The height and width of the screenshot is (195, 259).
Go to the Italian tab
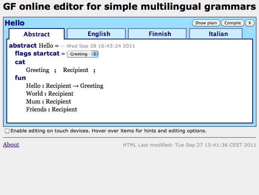218,34
